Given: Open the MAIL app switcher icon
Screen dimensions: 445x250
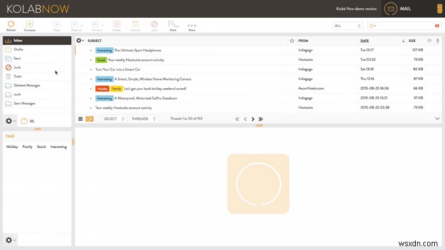Looking at the screenshot, I should tap(391, 9).
